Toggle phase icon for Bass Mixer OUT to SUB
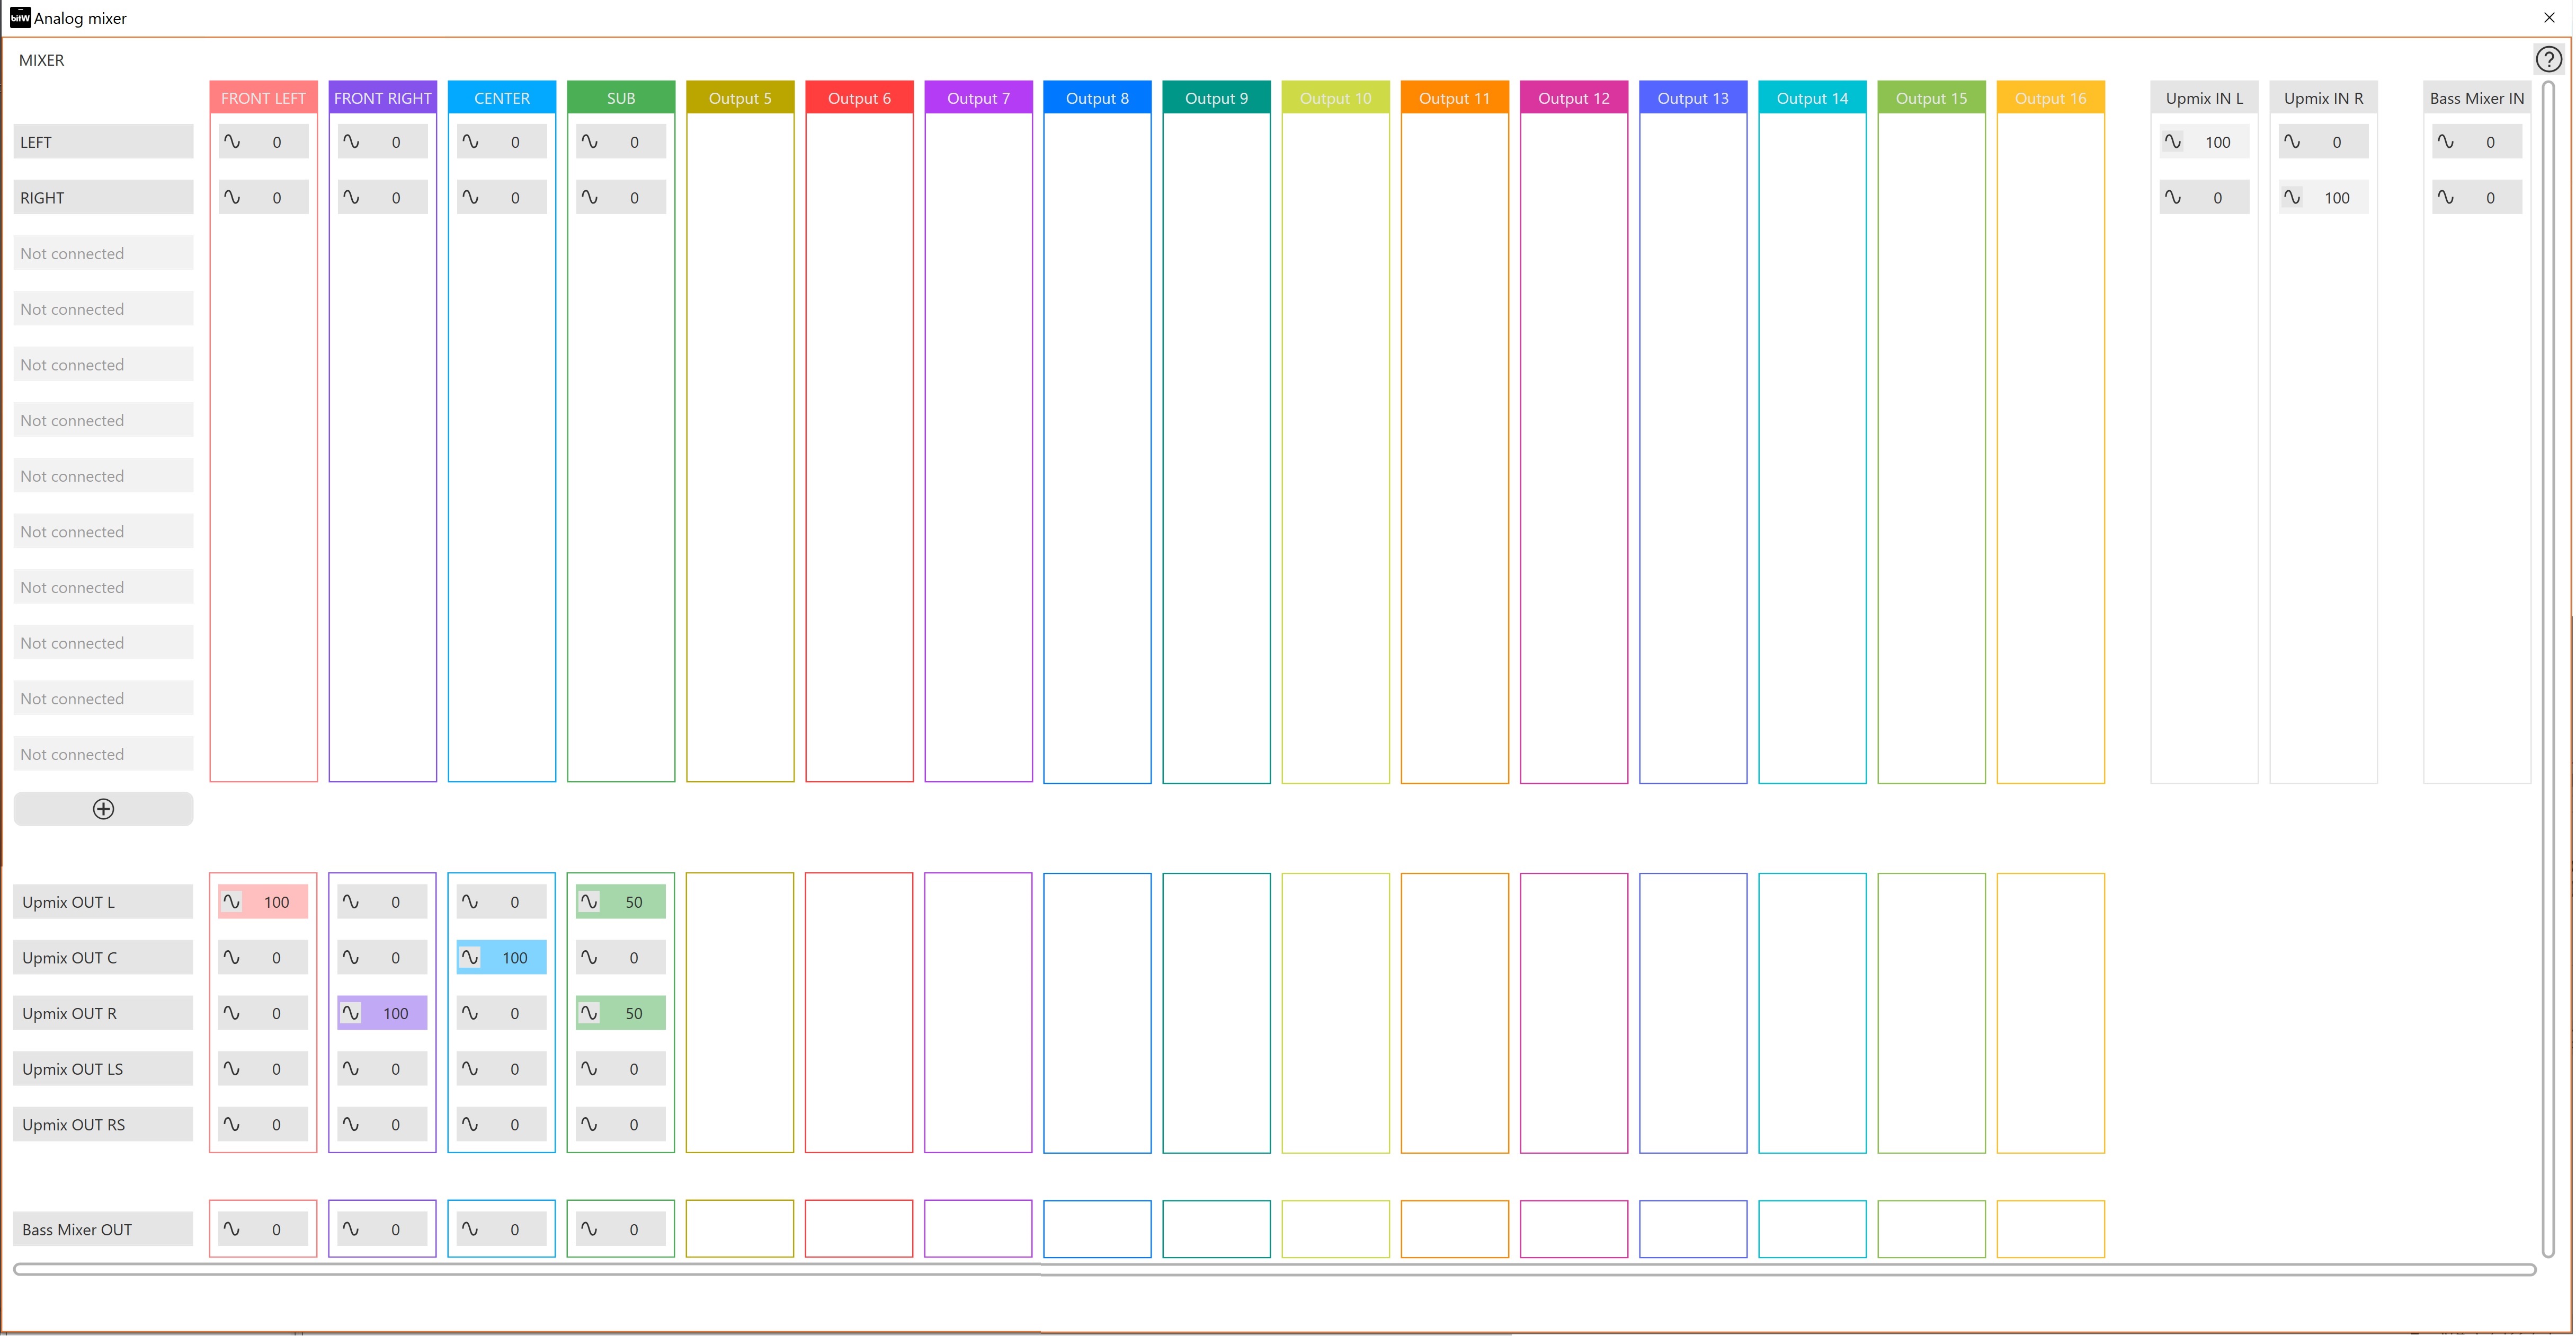 (x=589, y=1229)
